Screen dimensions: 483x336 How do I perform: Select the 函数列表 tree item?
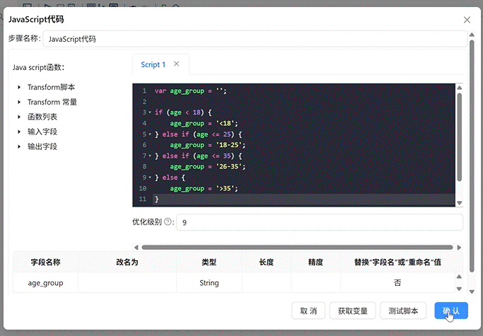(42, 117)
